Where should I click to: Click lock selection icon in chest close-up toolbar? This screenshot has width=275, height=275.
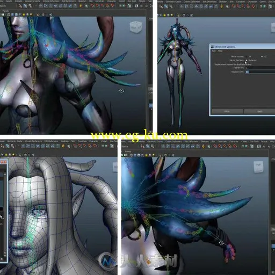coord(81,6)
